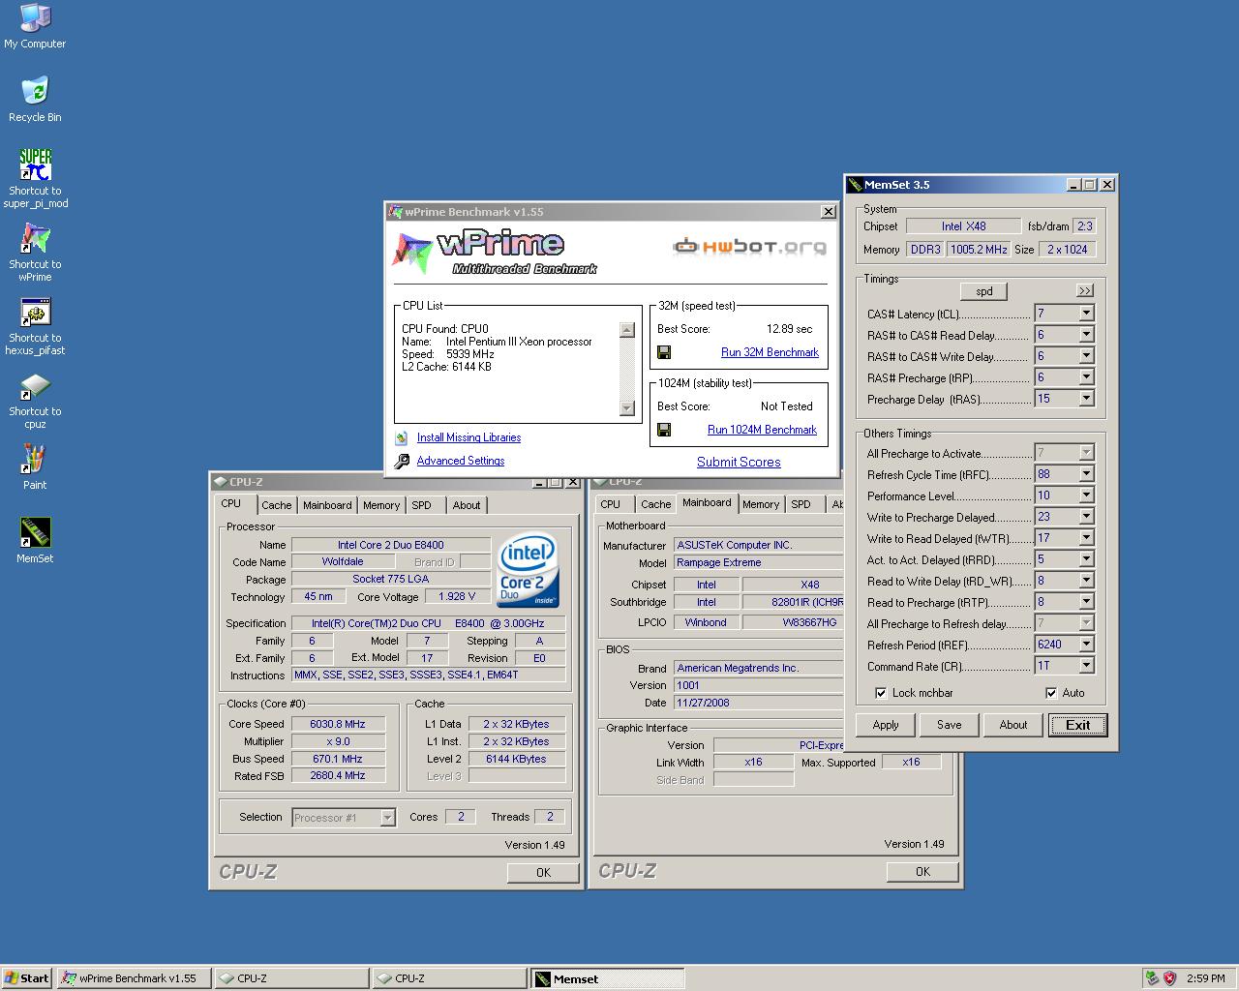Screen dimensions: 1239x991
Task: Open the CAS# Latency (tCL) dropdown
Action: pos(1086,314)
